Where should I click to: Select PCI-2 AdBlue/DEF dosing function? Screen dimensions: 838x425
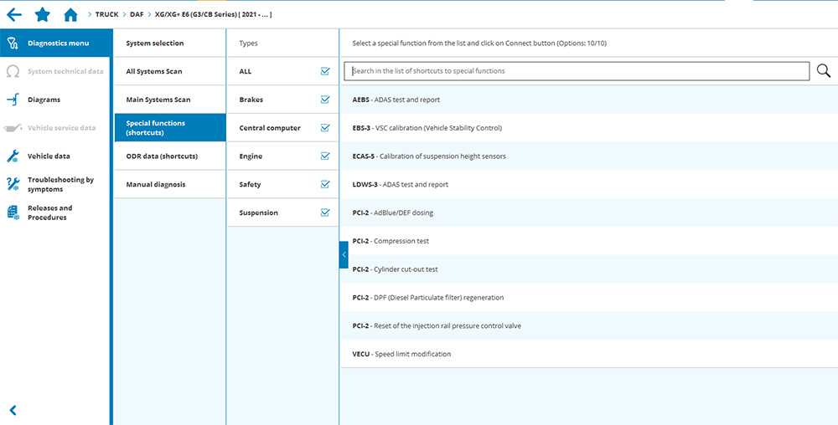click(x=393, y=212)
